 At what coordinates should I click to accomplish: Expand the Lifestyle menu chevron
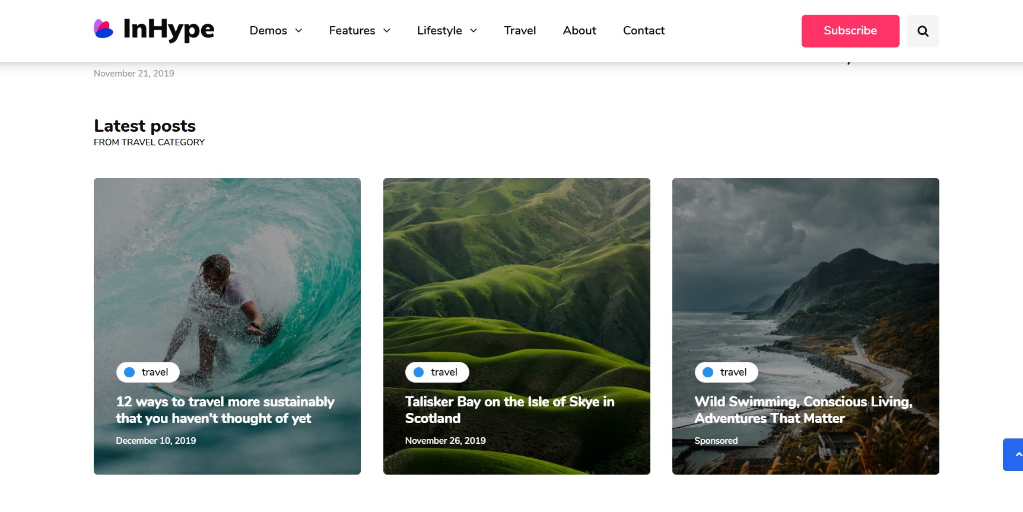(x=474, y=31)
